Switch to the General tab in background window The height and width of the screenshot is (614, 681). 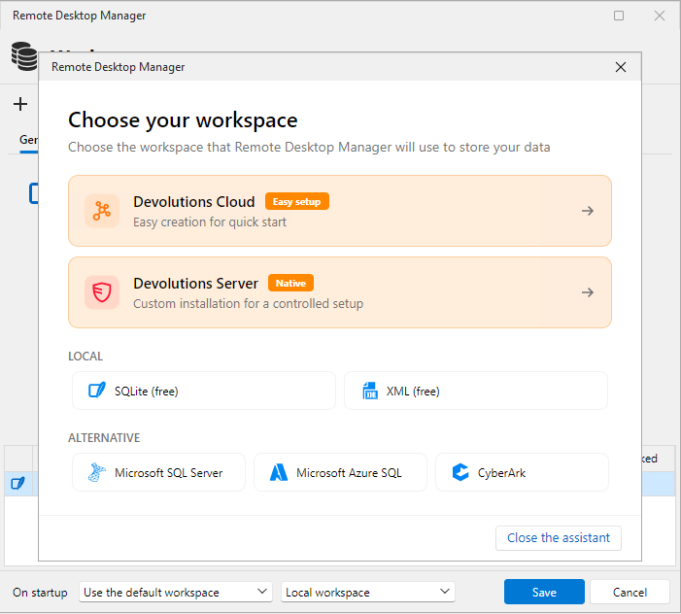[x=29, y=140]
